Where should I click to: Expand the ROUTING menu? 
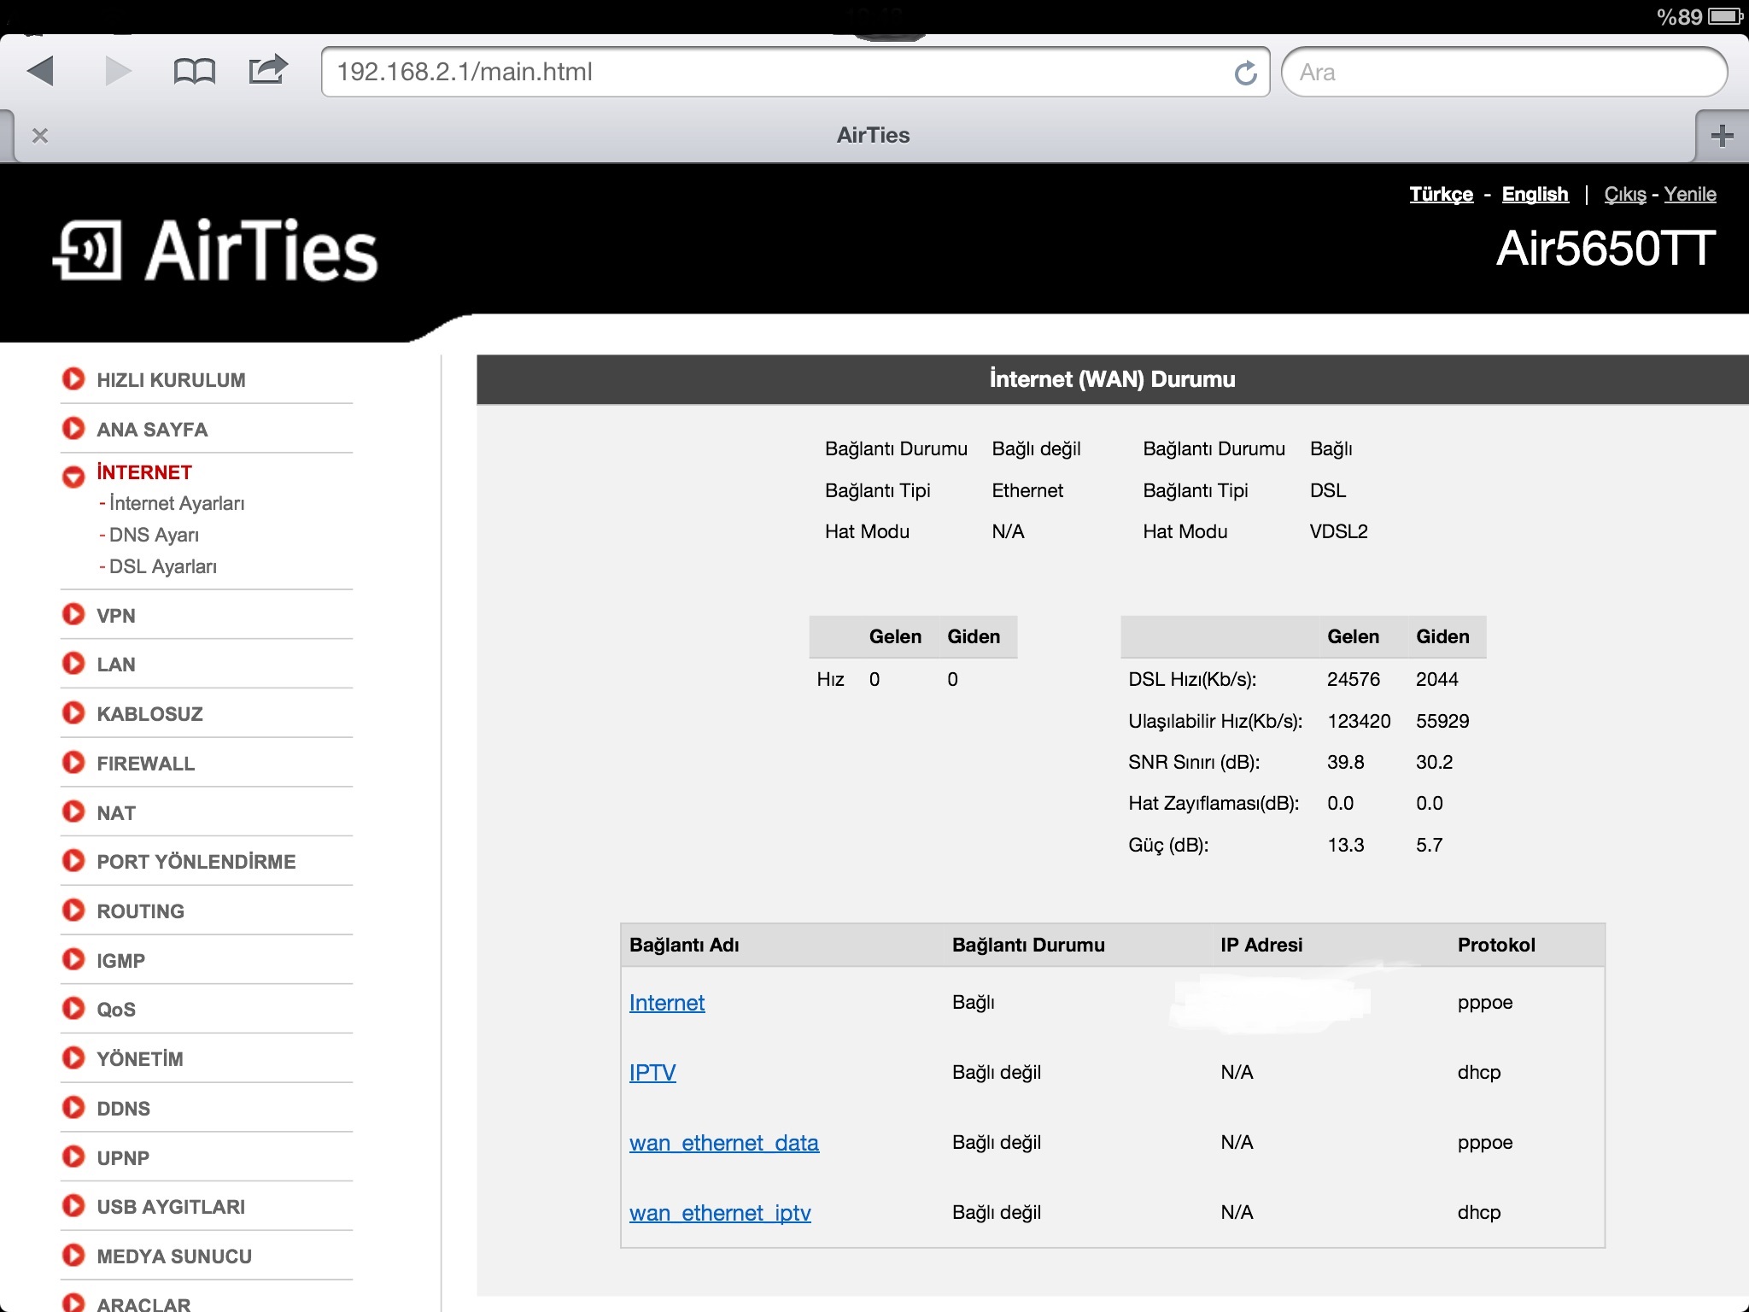click(140, 911)
